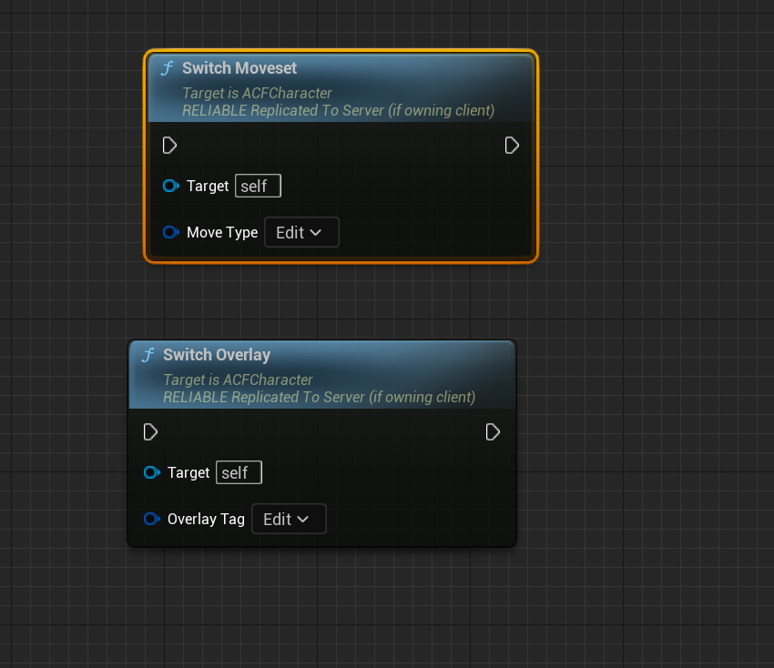Select the Move Type input pin icon
The height and width of the screenshot is (668, 774).
[170, 232]
